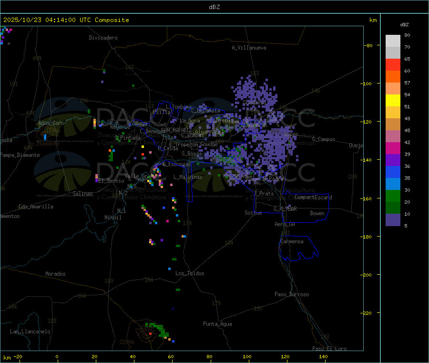
Task: Click the 'Cda_Amarilla' map label
Action: [x=36, y=207]
